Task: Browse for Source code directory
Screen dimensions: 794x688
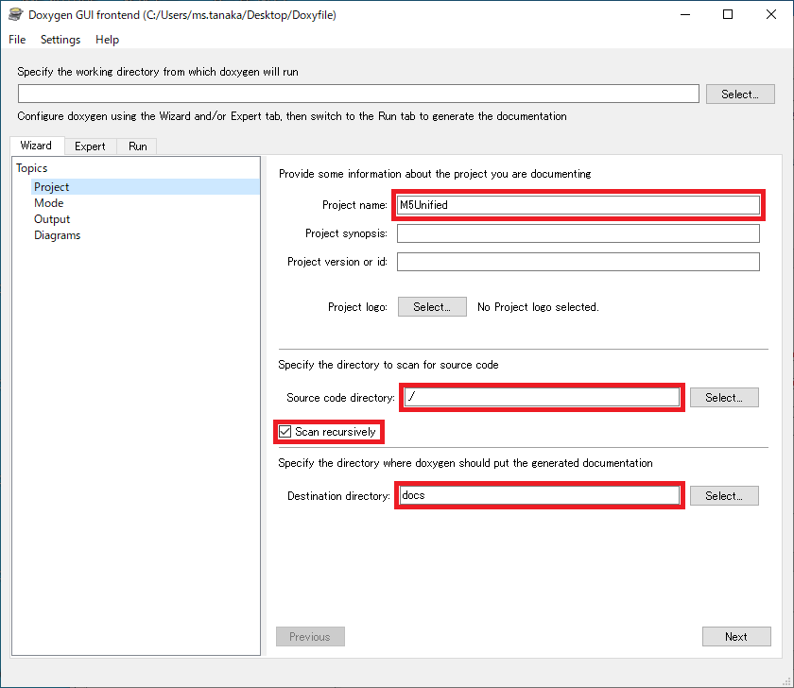Action: click(x=724, y=398)
